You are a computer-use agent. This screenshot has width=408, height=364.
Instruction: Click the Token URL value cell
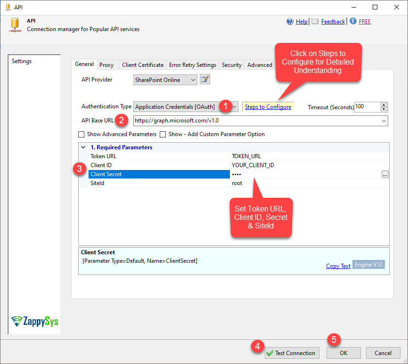point(310,156)
